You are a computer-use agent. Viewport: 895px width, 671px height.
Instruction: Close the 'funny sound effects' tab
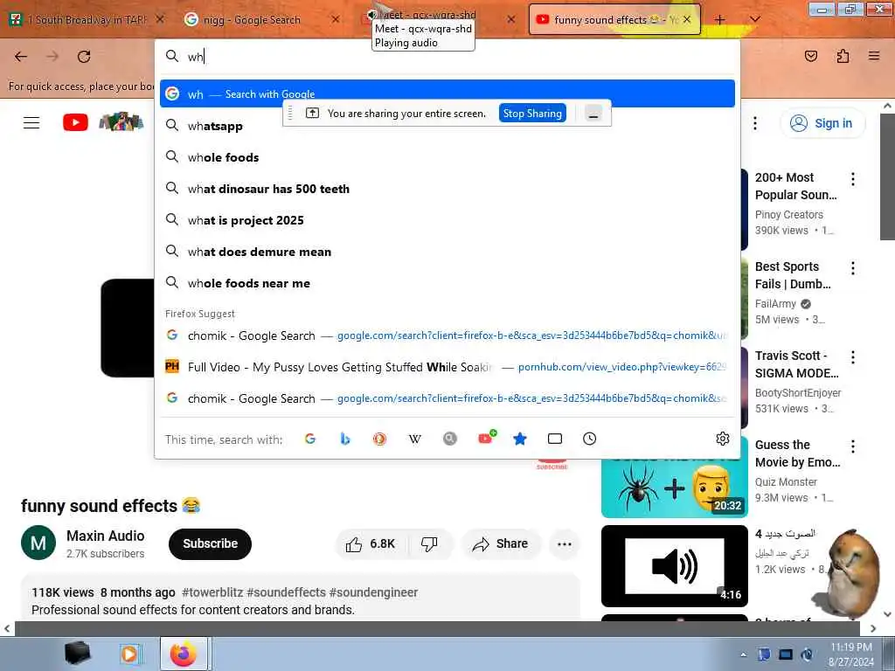[x=687, y=19]
